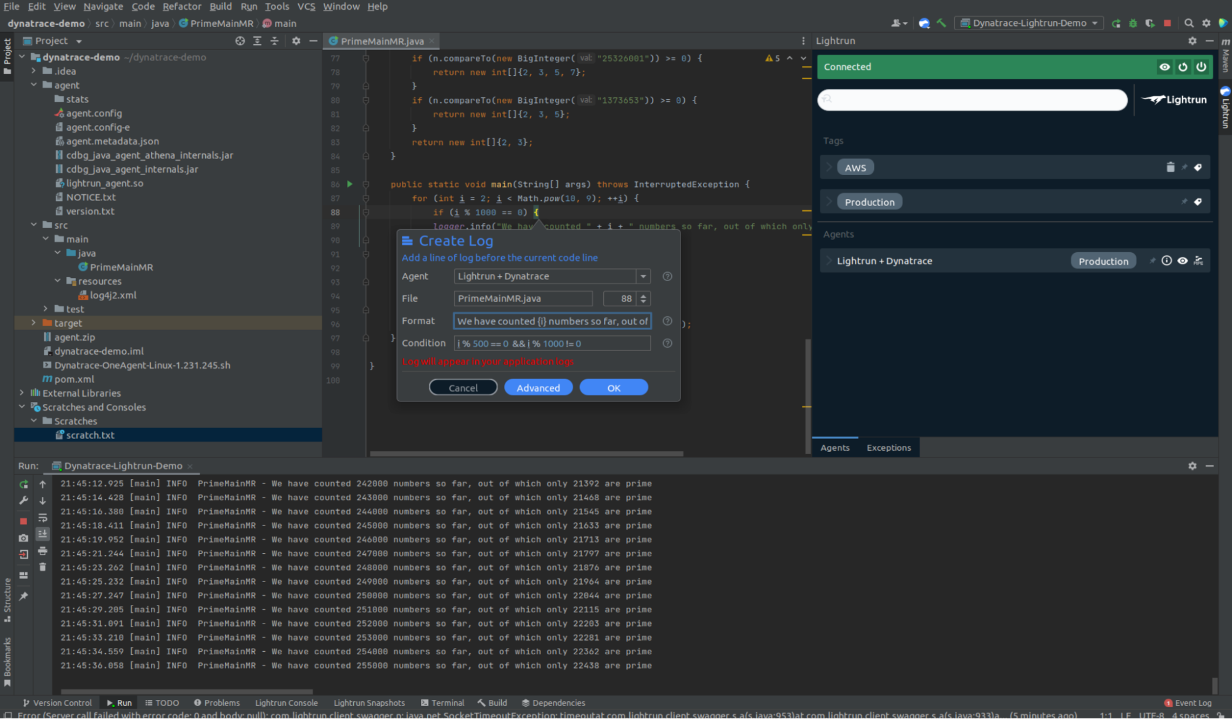Click OK to create the log
Screen dimensions: 1232x719
coord(613,387)
